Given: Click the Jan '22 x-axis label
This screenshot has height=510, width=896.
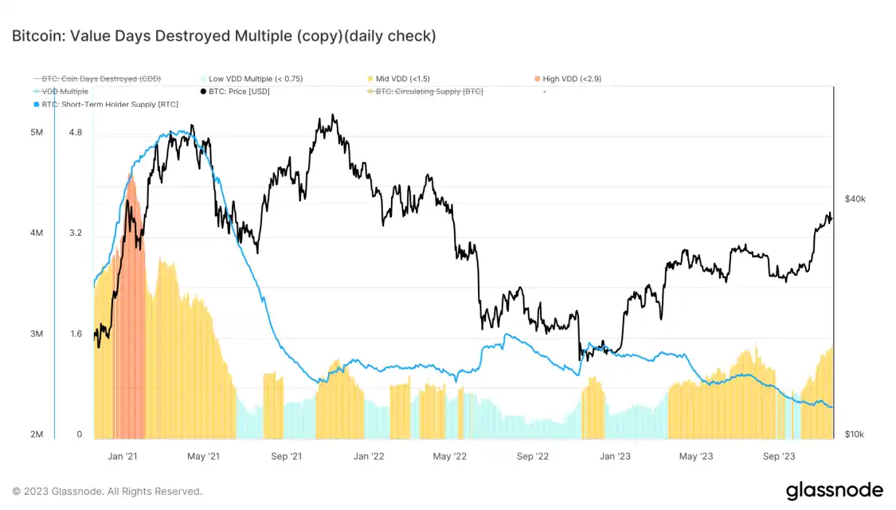Looking at the screenshot, I should [x=369, y=457].
